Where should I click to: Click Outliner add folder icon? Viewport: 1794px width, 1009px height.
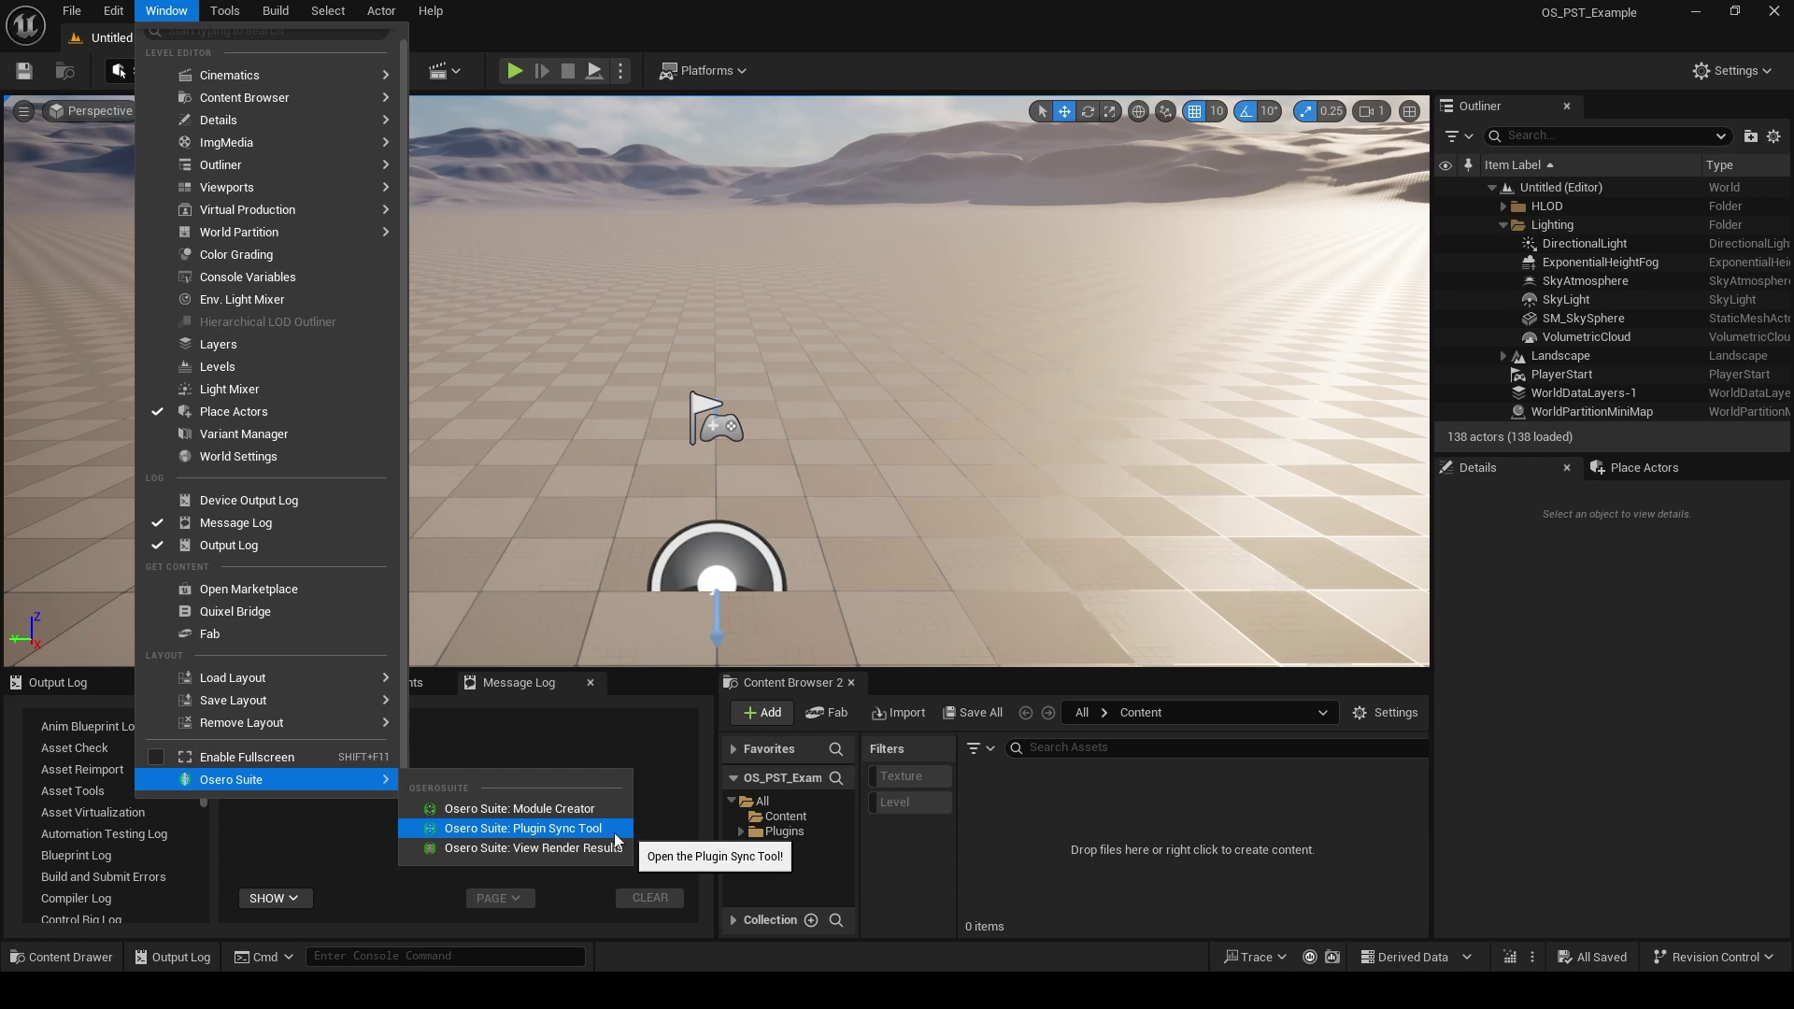1750,136
